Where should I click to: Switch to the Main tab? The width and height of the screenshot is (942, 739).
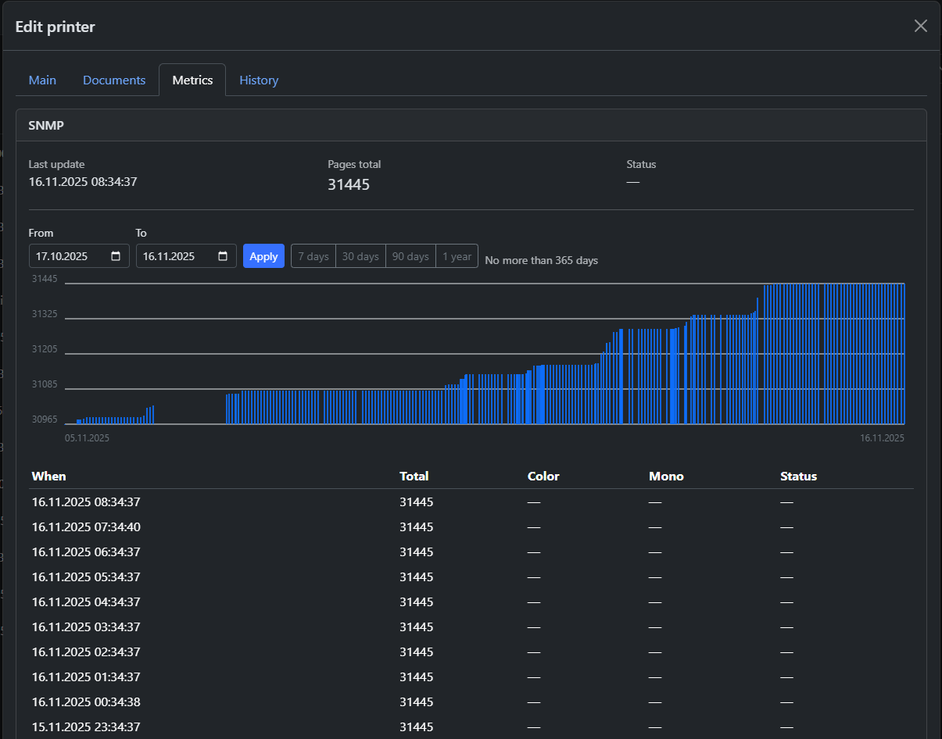click(42, 80)
